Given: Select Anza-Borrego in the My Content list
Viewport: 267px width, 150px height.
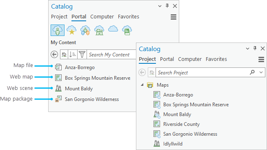Looking at the screenshot, I should (80, 67).
